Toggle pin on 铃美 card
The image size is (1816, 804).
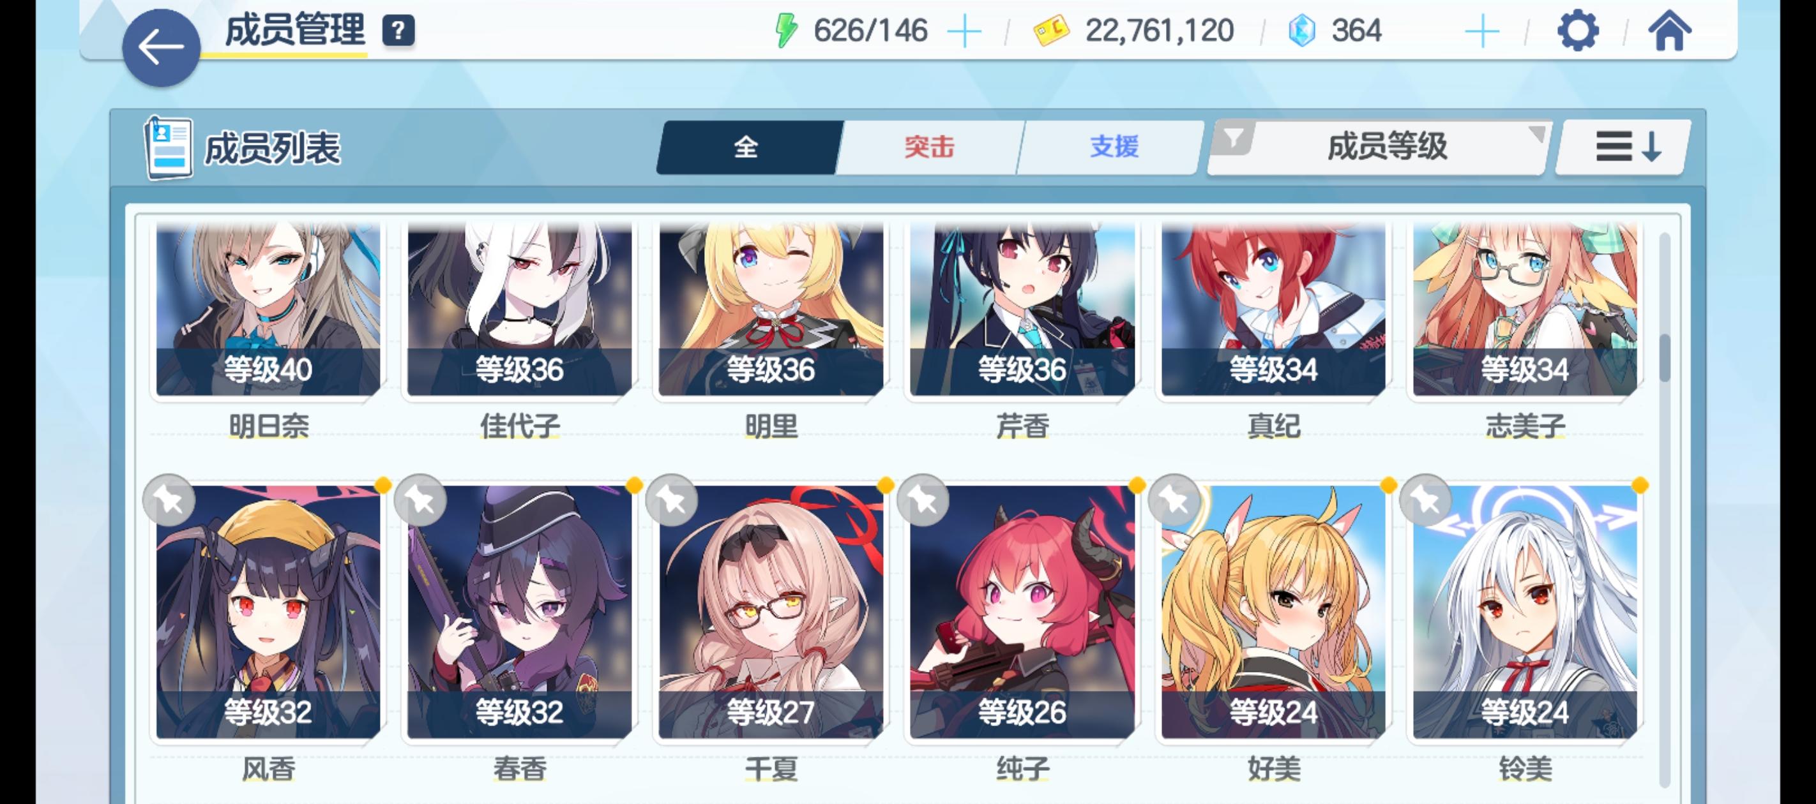[x=1425, y=500]
